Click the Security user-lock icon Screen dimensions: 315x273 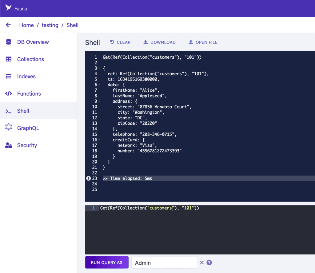coord(9,145)
